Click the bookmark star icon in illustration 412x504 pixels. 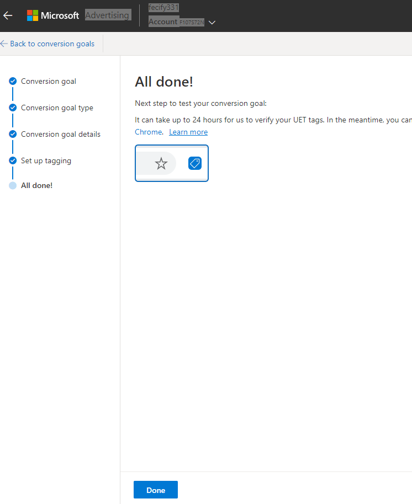(x=161, y=163)
